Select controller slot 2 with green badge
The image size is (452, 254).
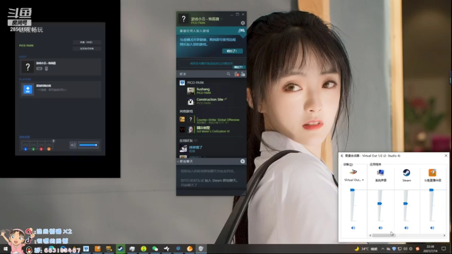pyautogui.click(x=33, y=146)
